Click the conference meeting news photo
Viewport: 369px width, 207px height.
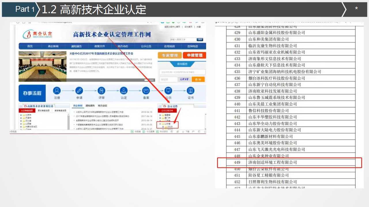(x=42, y=67)
